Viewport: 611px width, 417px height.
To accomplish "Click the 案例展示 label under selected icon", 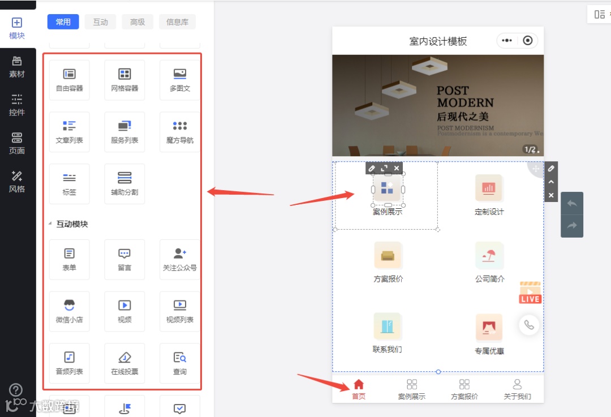I will [388, 212].
